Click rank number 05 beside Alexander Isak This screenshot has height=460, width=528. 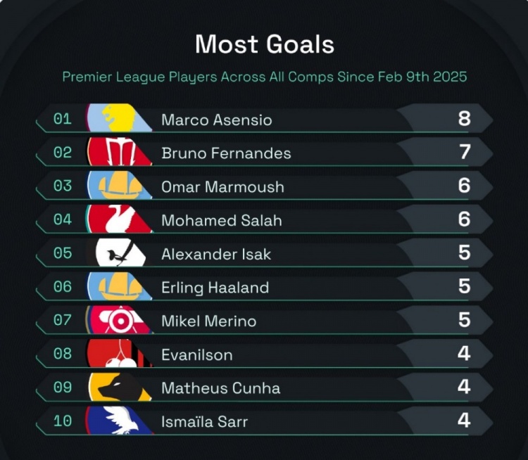coord(63,253)
